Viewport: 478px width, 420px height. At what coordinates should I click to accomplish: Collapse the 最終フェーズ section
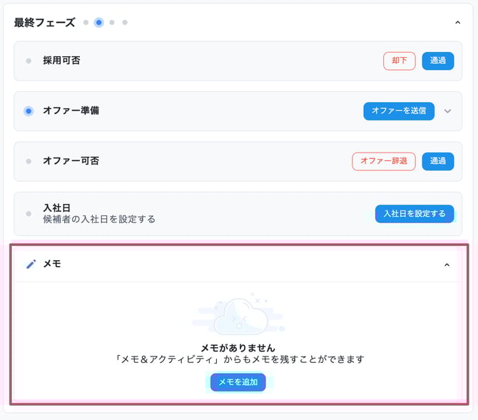point(457,23)
